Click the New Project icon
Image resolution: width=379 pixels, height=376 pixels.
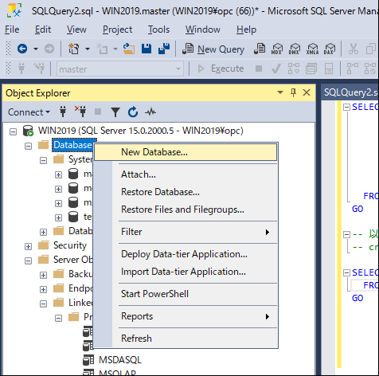click(74, 49)
